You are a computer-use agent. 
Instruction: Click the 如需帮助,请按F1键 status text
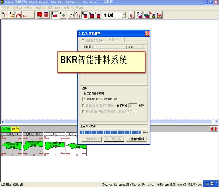(x=12, y=185)
